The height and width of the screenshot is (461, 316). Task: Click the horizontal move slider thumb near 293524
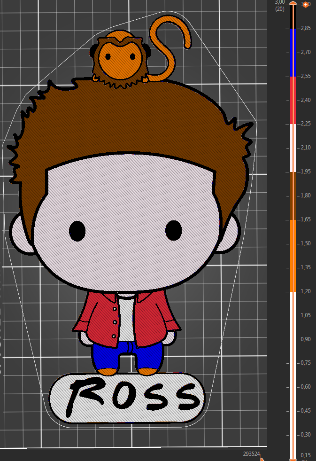coord(262,459)
